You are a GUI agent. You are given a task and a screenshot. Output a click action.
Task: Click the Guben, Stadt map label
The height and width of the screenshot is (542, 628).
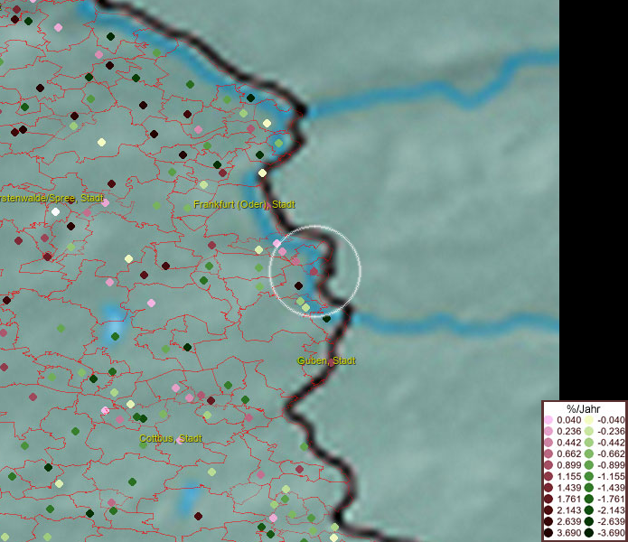pyautogui.click(x=326, y=360)
